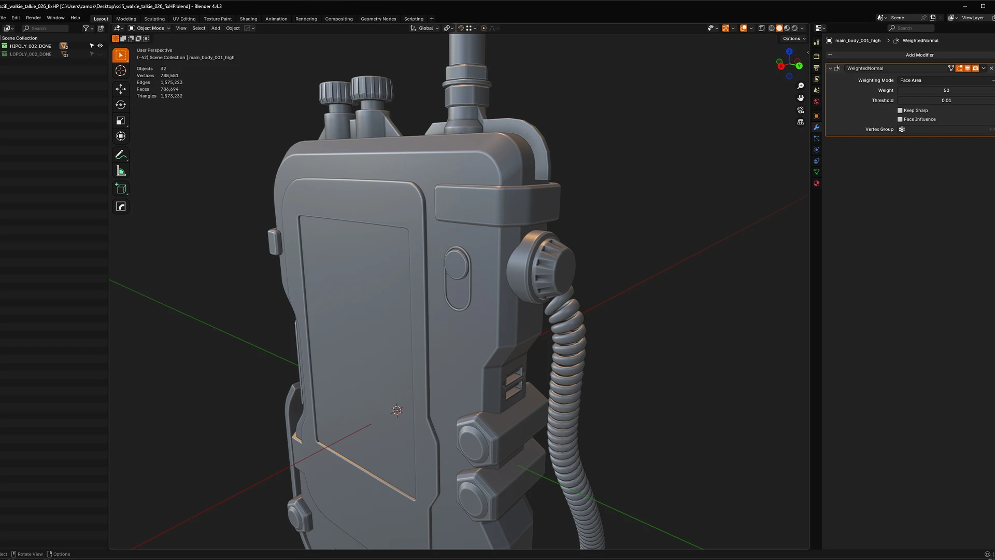This screenshot has width=995, height=560.
Task: Open the viewport Select menu
Action: [x=198, y=28]
